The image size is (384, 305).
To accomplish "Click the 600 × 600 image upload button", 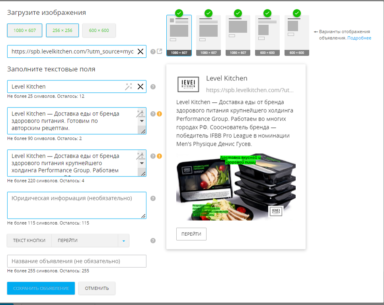I will [x=99, y=30].
